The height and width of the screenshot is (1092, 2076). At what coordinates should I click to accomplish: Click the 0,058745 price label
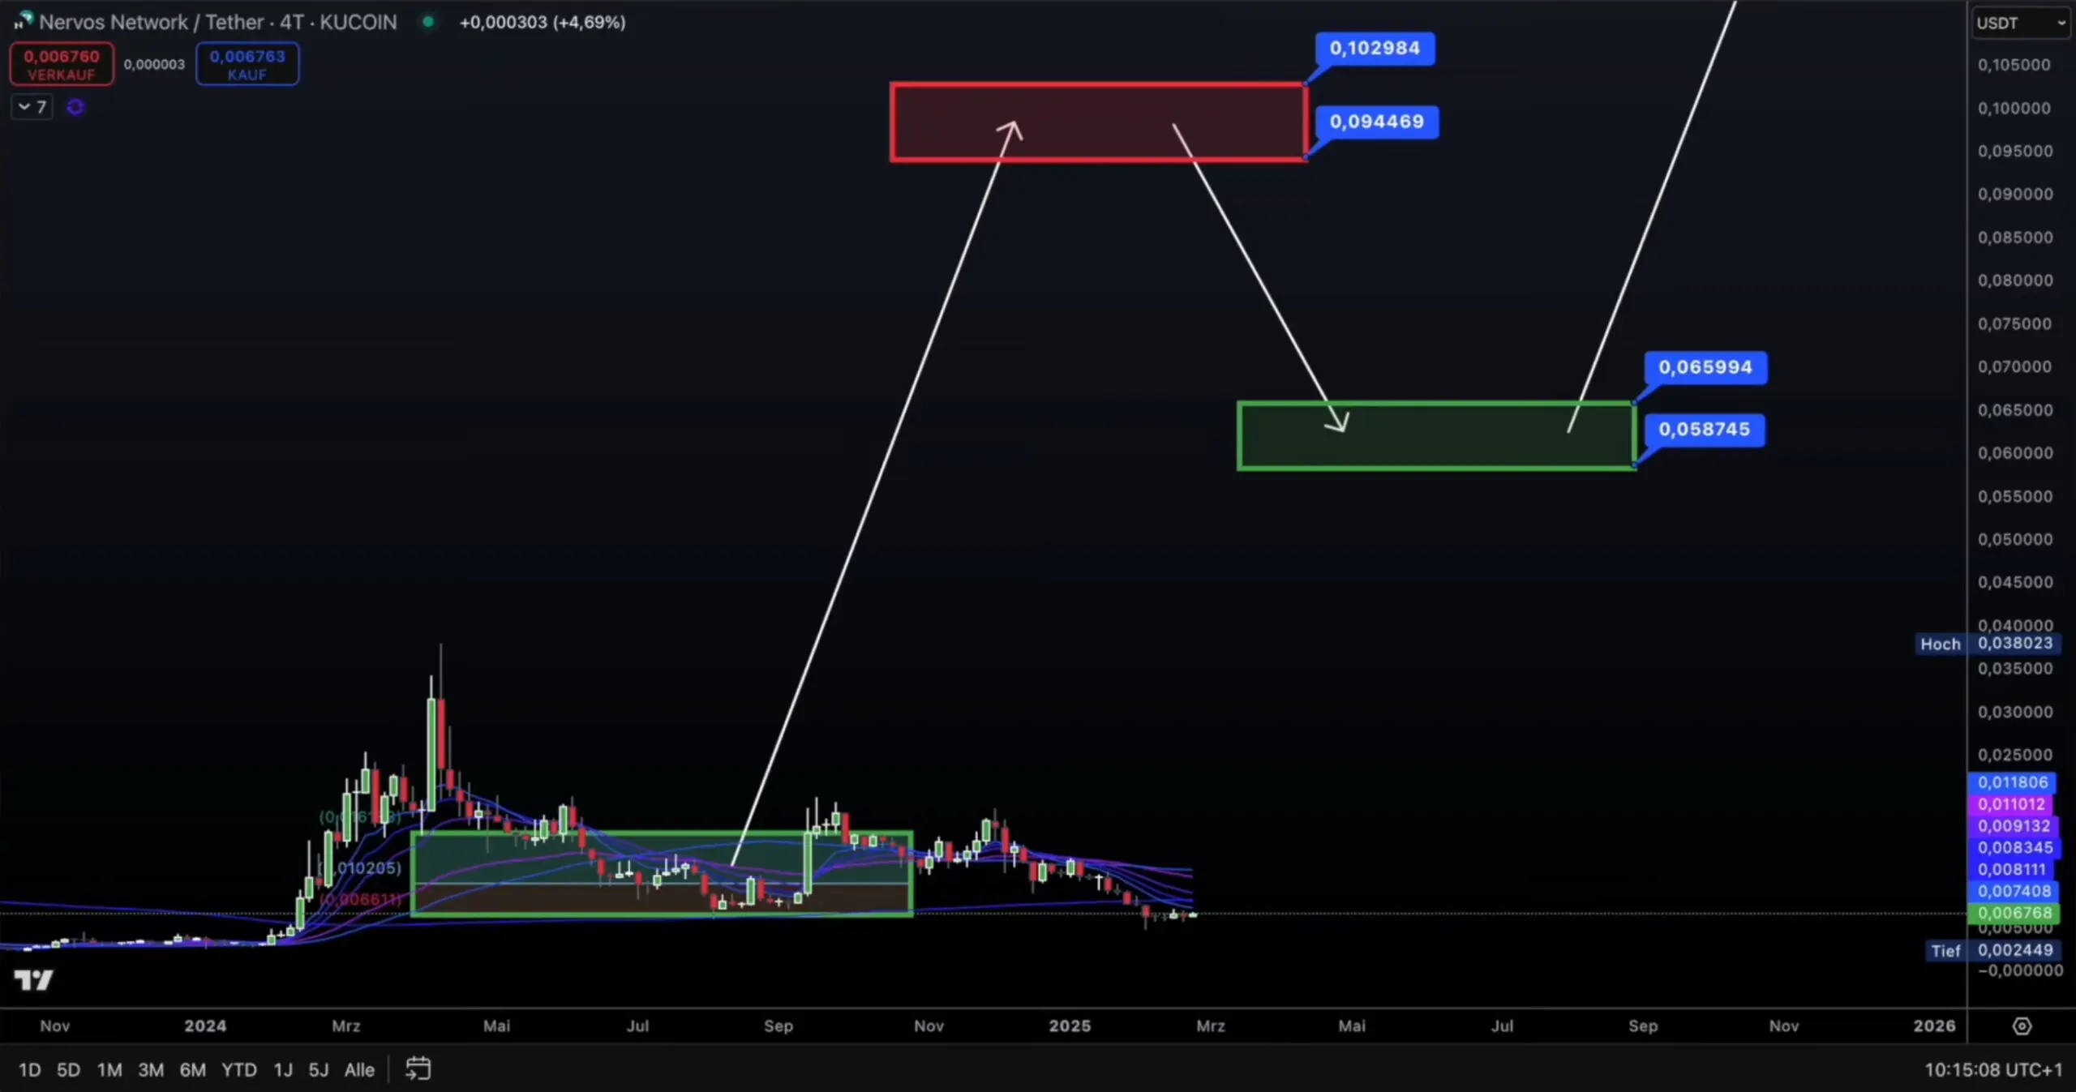click(x=1704, y=429)
